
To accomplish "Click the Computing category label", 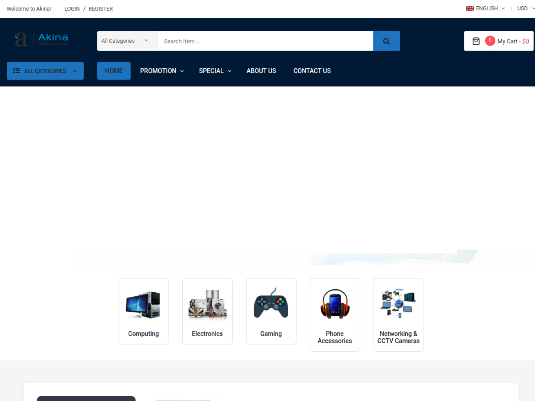I will click(x=143, y=334).
